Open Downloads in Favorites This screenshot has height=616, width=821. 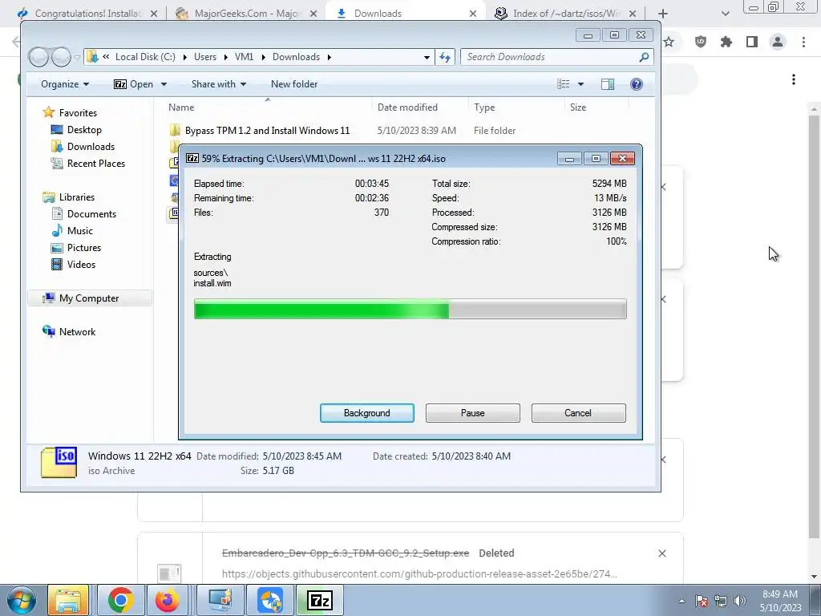point(91,147)
